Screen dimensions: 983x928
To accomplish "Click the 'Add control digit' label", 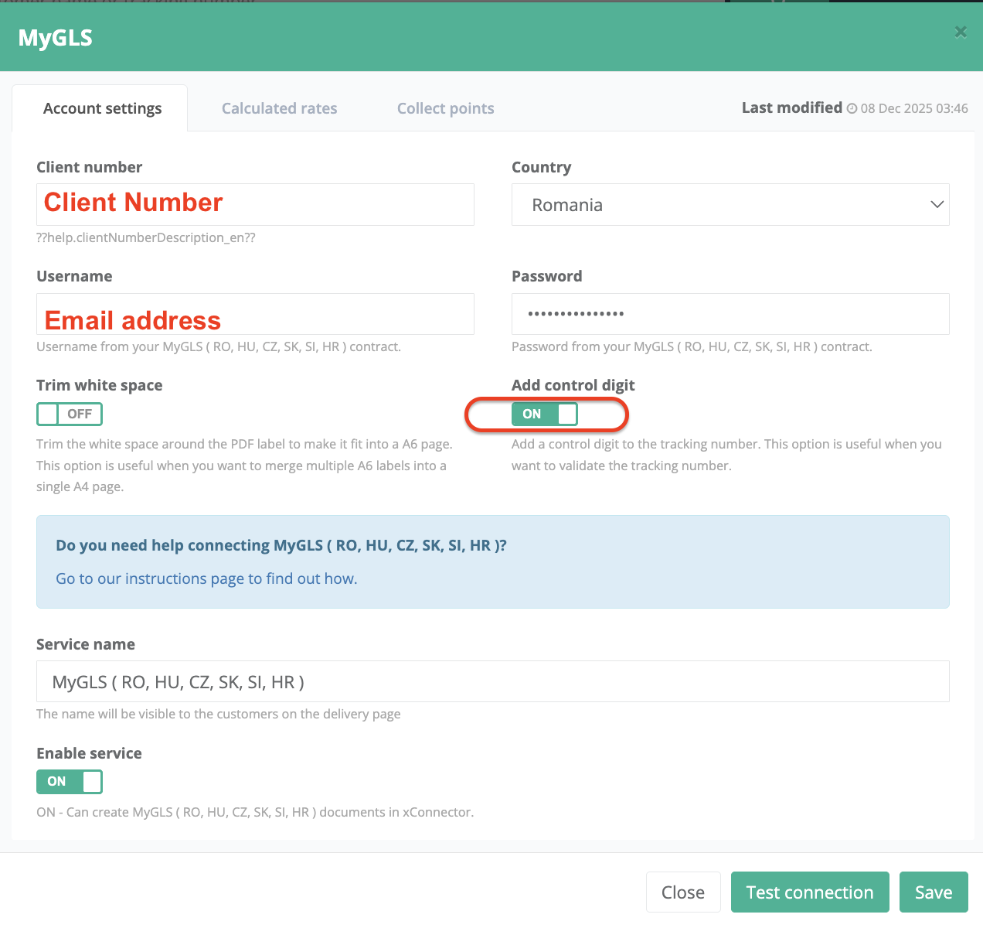I will pos(573,385).
